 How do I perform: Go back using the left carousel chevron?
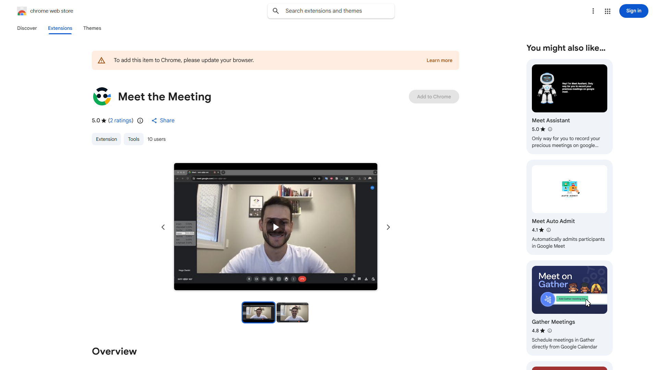[163, 227]
